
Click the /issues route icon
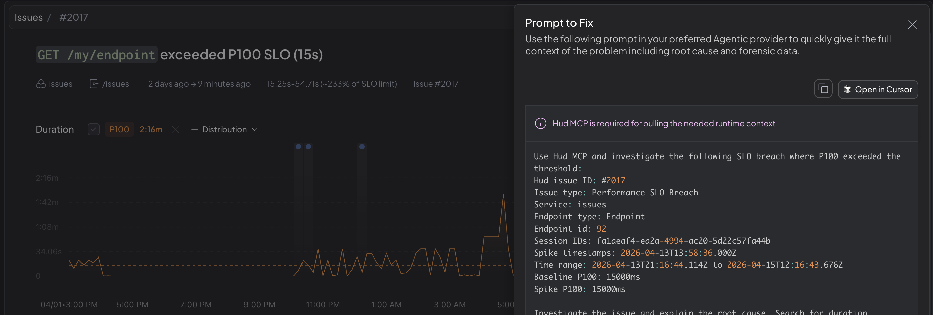pyautogui.click(x=94, y=84)
